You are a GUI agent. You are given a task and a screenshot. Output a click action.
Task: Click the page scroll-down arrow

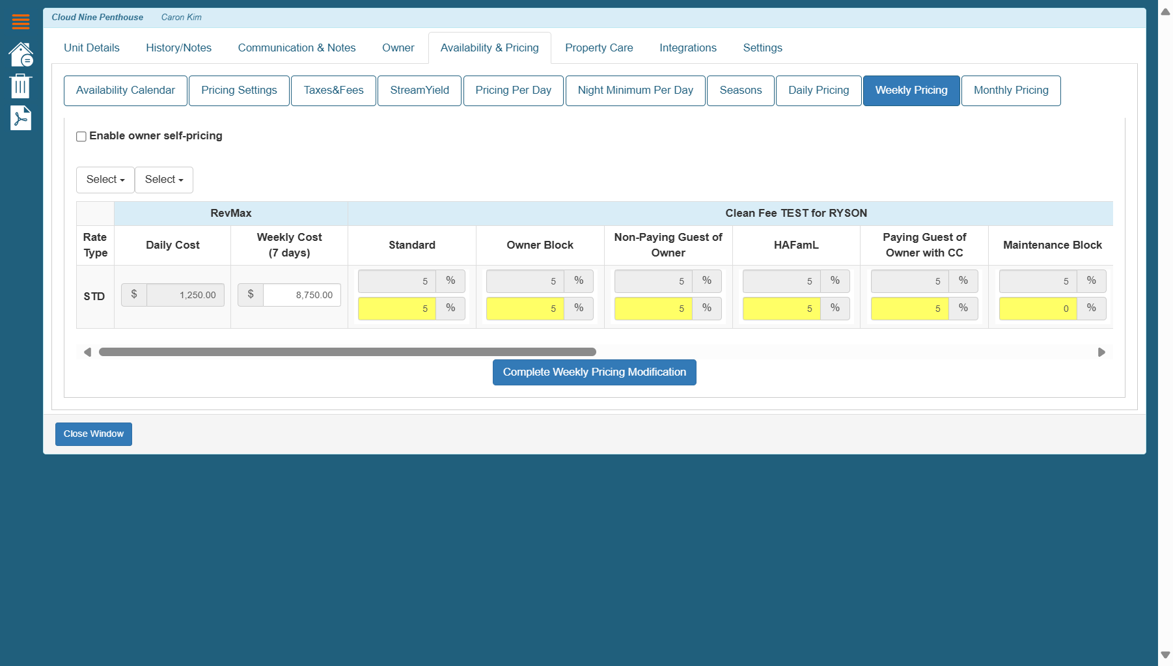click(x=1165, y=655)
